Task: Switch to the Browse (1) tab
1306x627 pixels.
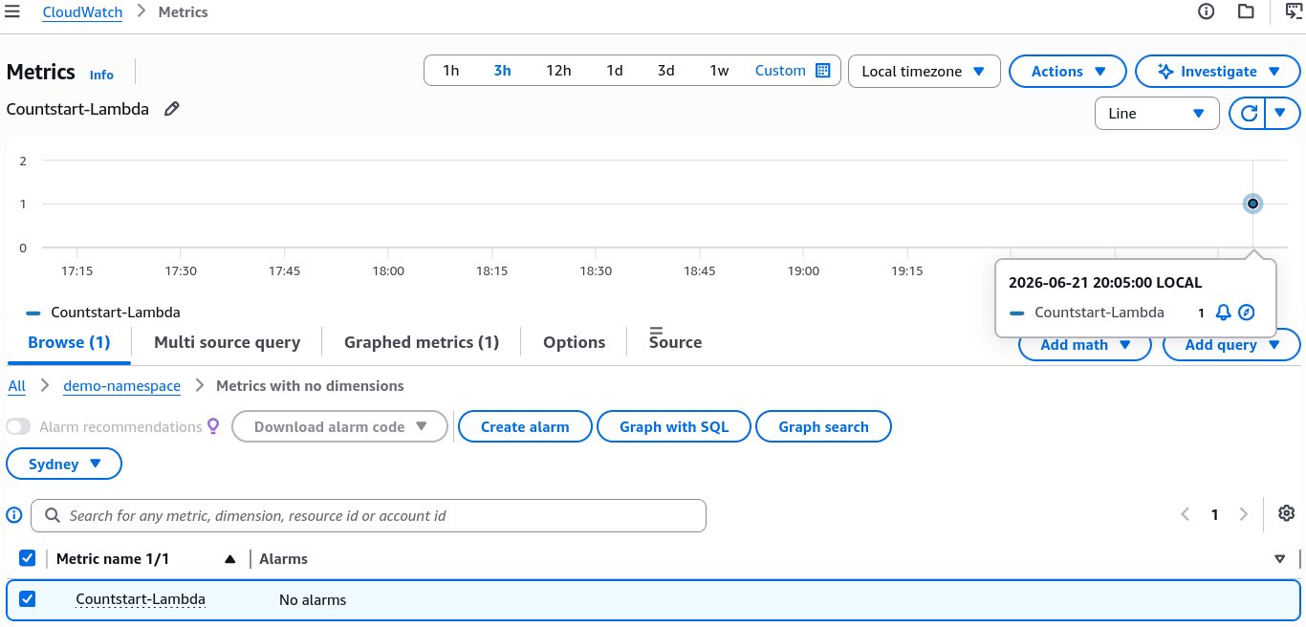Action: point(69,342)
